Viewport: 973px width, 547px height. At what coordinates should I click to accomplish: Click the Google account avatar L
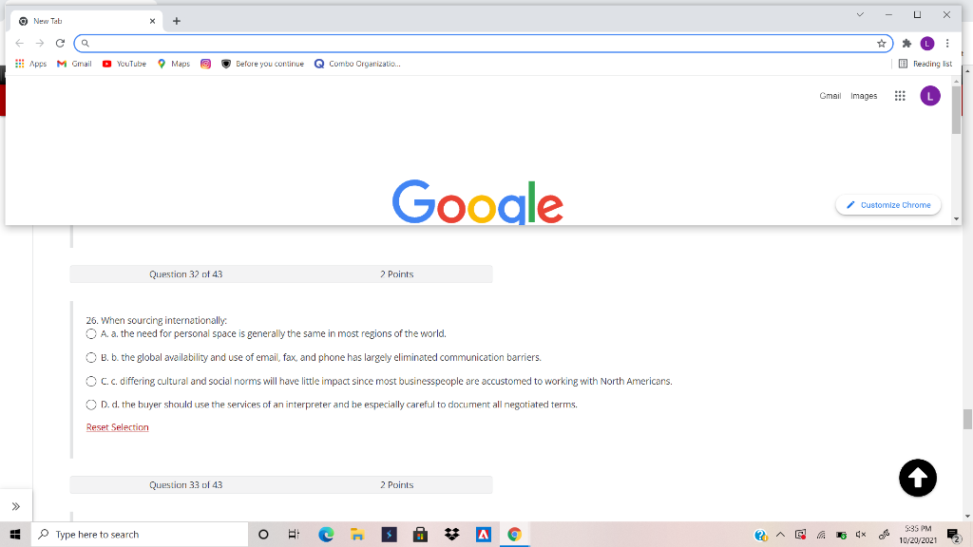[929, 95]
